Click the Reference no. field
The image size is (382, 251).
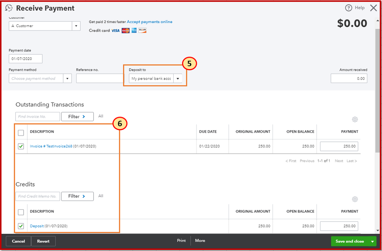[100, 78]
